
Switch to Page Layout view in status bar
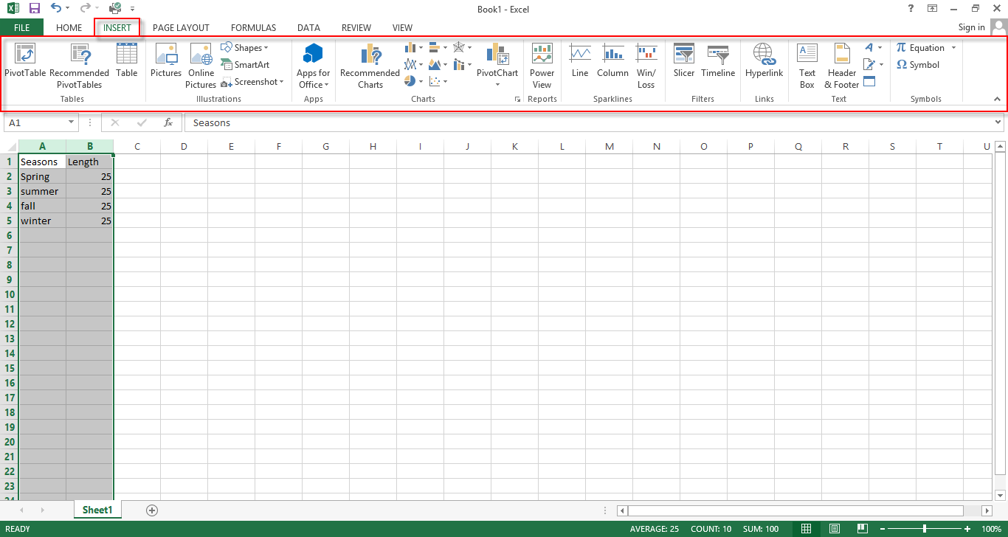(834, 529)
